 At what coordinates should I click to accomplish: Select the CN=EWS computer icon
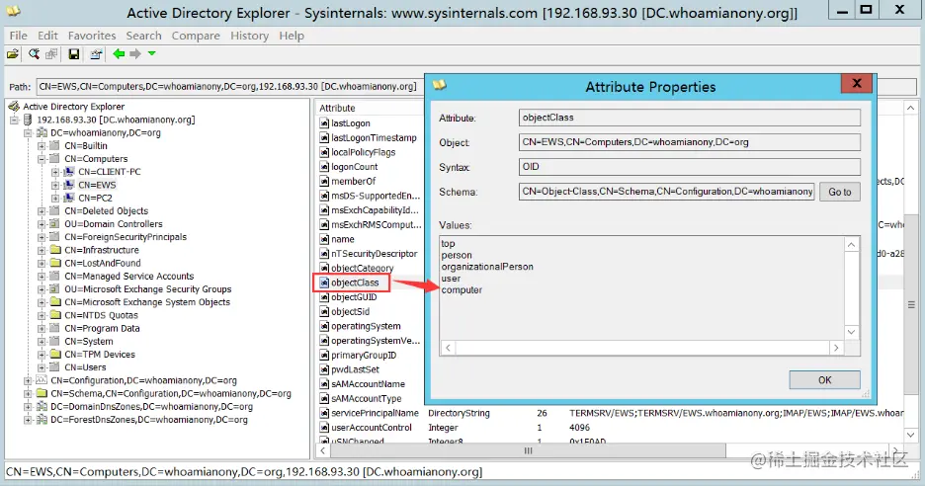(x=69, y=185)
